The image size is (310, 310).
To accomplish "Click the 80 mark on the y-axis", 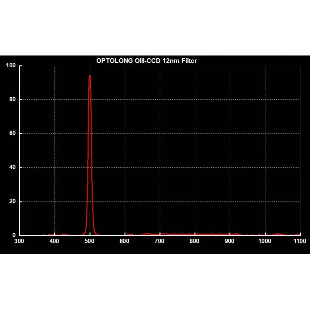I will click(12, 99).
